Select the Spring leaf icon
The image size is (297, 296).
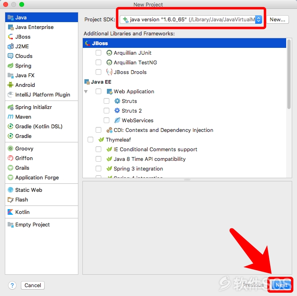(10, 66)
